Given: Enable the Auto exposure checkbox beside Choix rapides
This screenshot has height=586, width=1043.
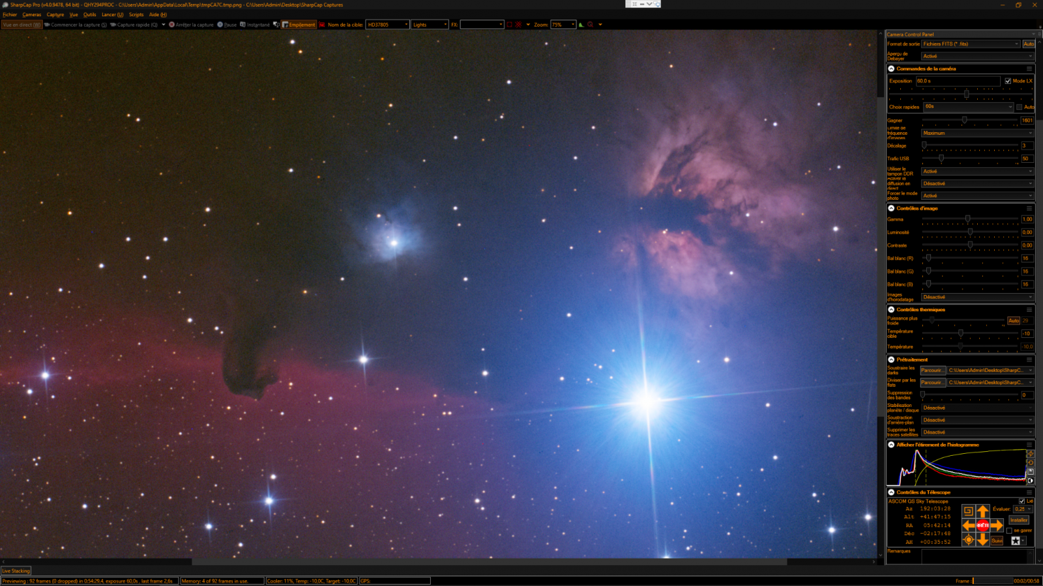Looking at the screenshot, I should 1019,107.
